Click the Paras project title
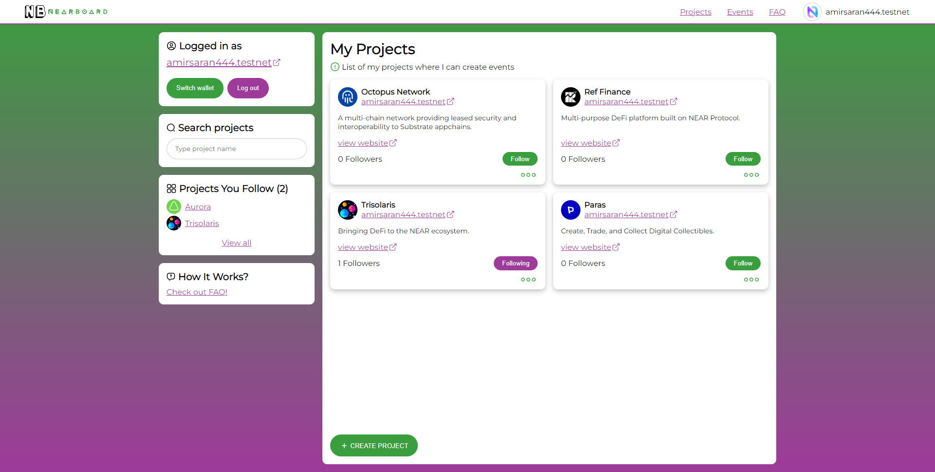This screenshot has width=935, height=472. (595, 205)
